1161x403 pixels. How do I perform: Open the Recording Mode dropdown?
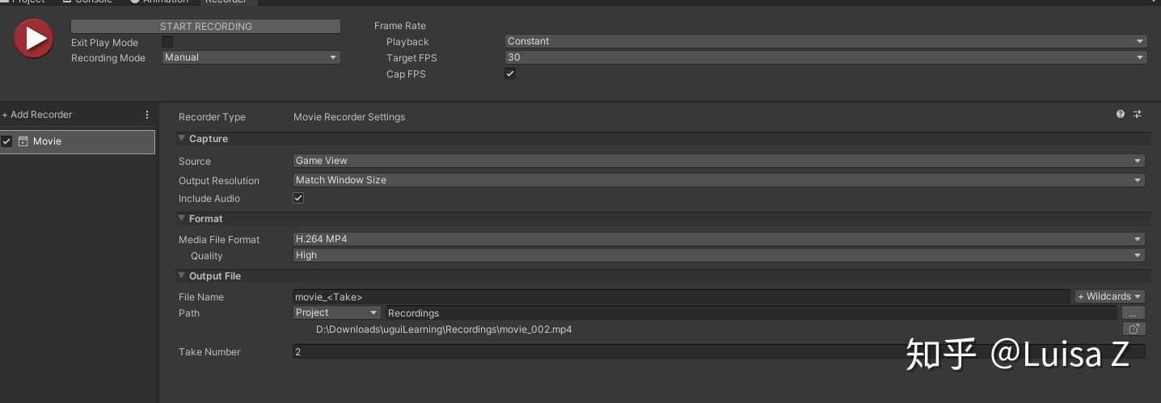coord(251,57)
